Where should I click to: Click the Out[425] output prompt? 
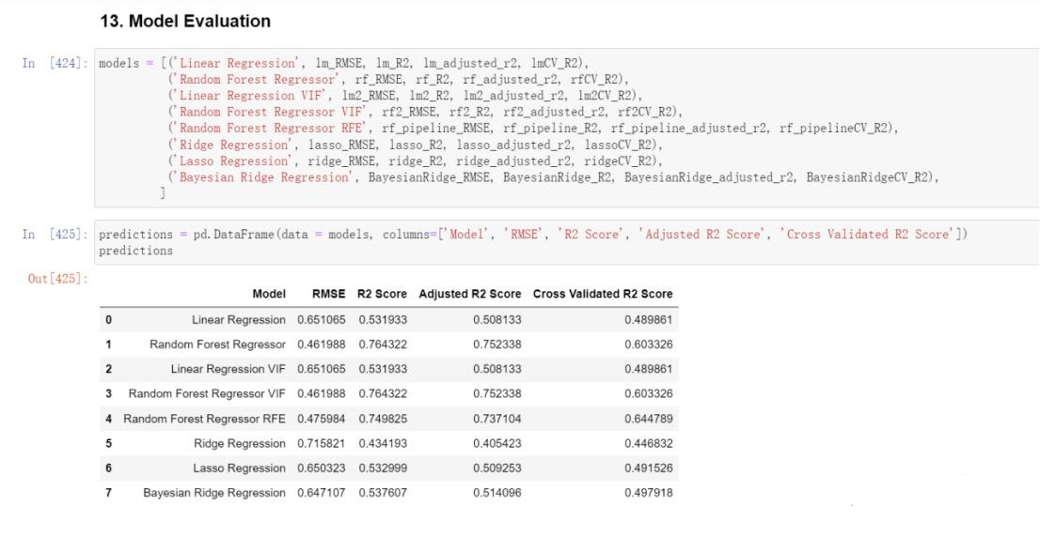point(57,279)
